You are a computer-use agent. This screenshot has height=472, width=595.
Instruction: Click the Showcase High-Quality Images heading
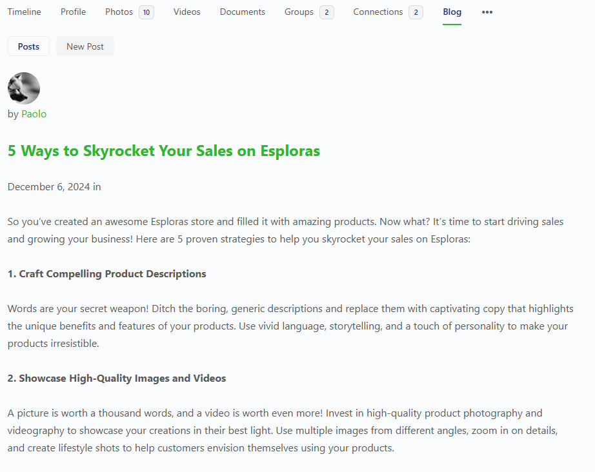(x=117, y=379)
